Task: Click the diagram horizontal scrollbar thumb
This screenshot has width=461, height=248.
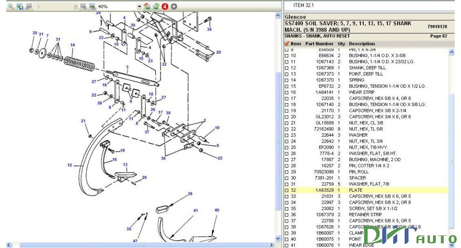Action: pos(143,245)
